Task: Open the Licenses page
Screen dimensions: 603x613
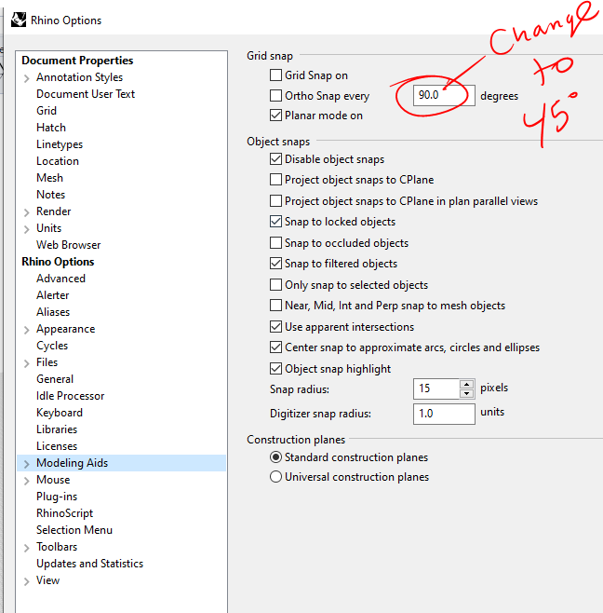Action: (57, 446)
